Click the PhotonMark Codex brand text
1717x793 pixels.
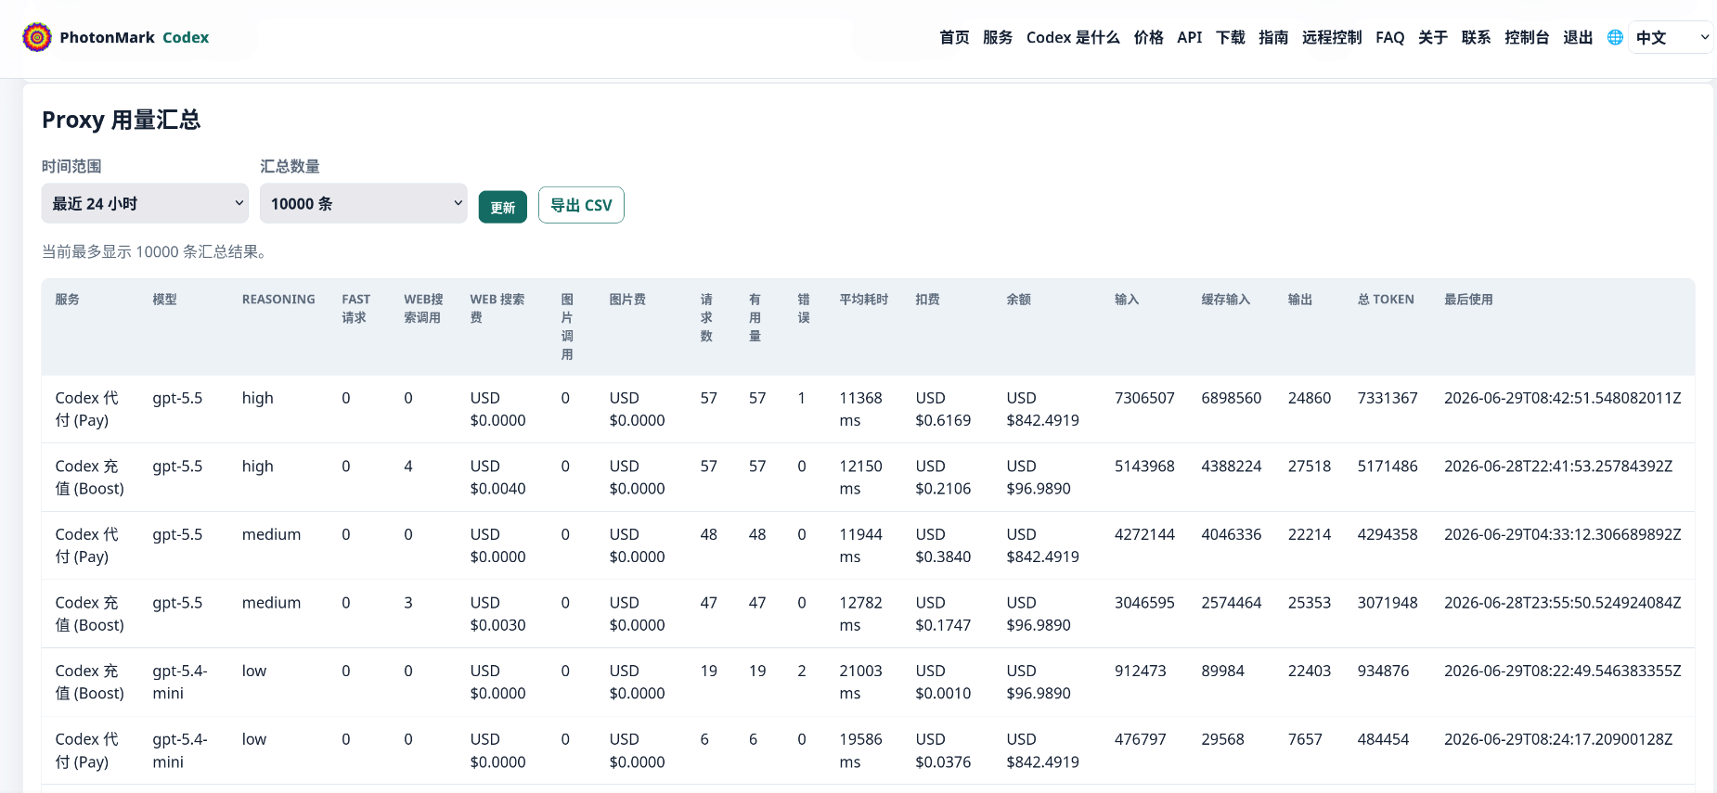click(x=135, y=37)
